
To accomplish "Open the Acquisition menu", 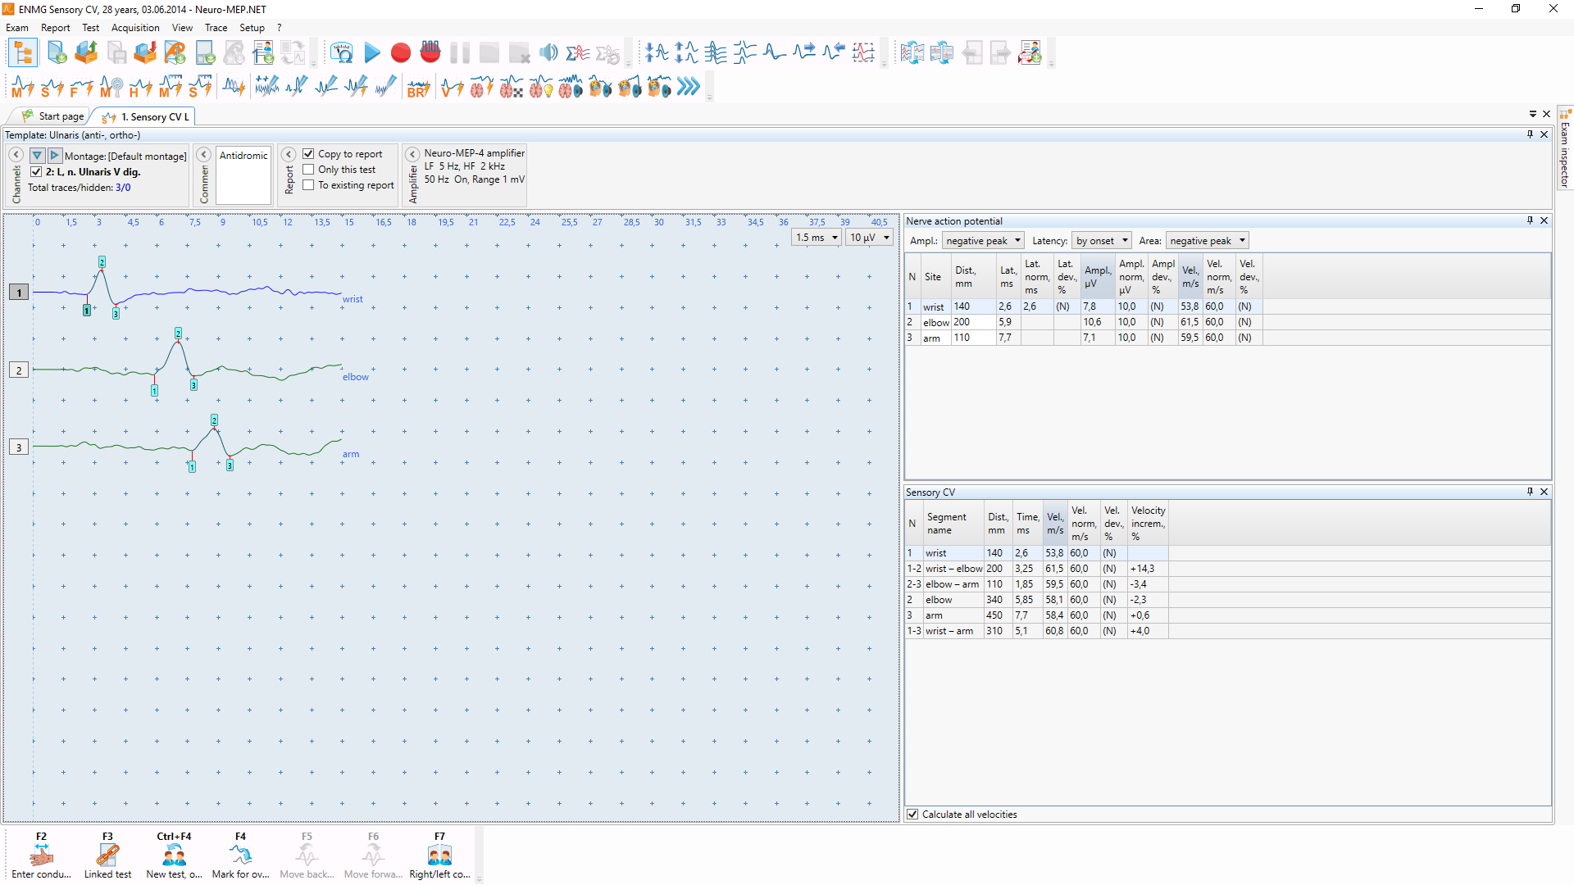I will coord(135,28).
